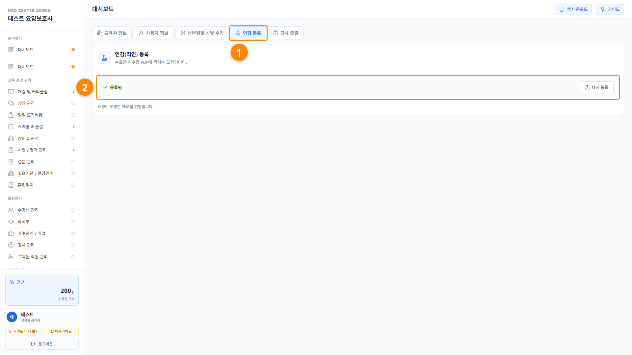Click the 강사 관리 person icon

click(11, 245)
